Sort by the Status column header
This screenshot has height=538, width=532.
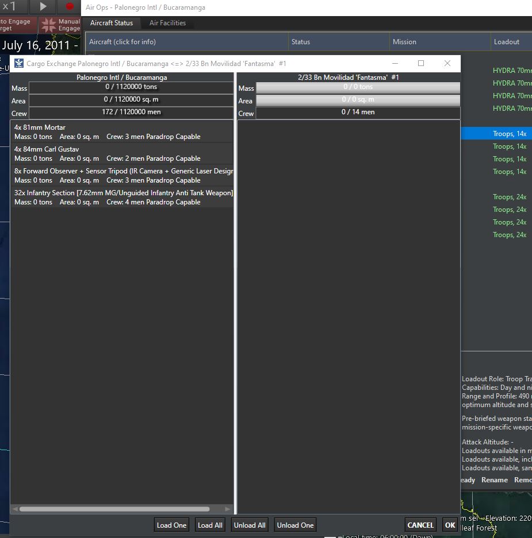click(339, 42)
